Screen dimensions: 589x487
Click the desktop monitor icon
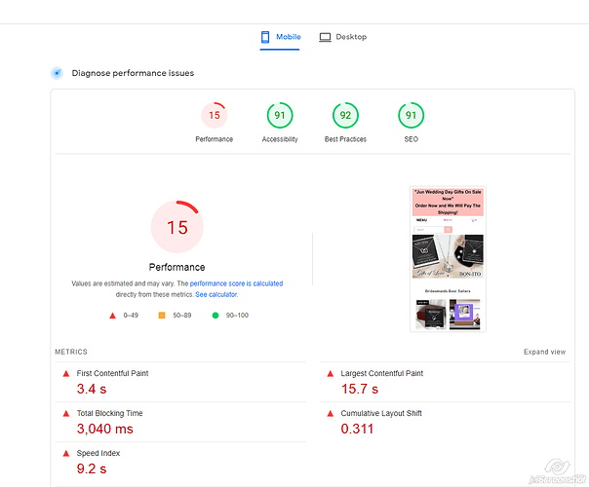325,37
